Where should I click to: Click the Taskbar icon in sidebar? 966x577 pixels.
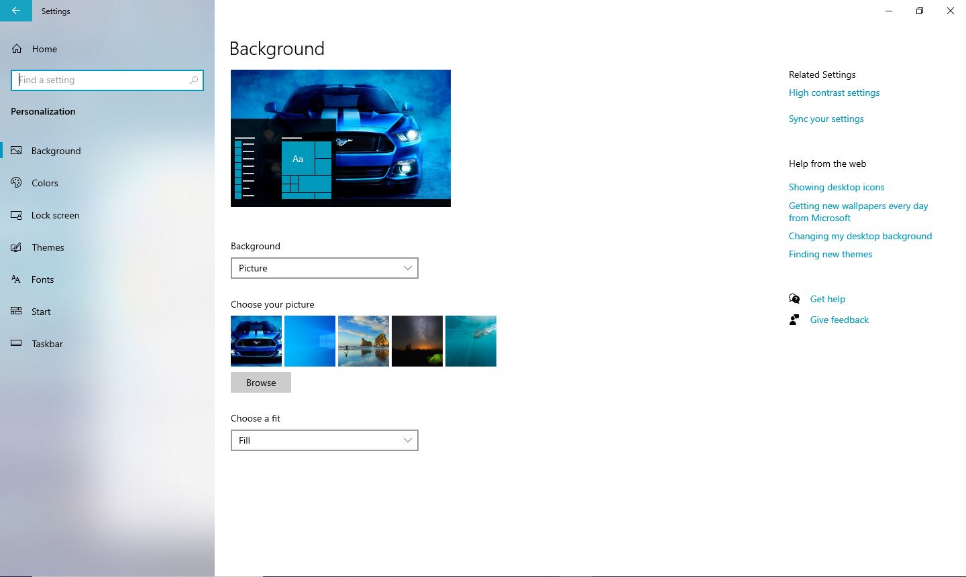17,344
